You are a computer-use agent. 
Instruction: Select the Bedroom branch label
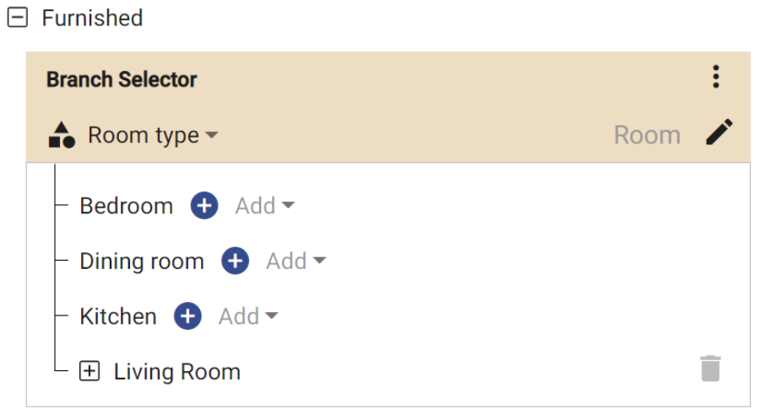tap(126, 206)
